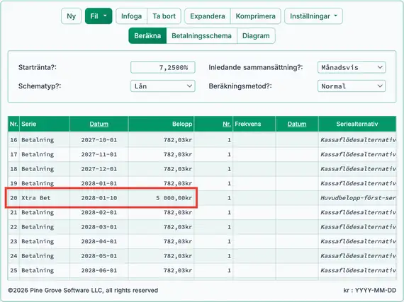
Task: Open the Inställningar dropdown
Action: (313, 16)
